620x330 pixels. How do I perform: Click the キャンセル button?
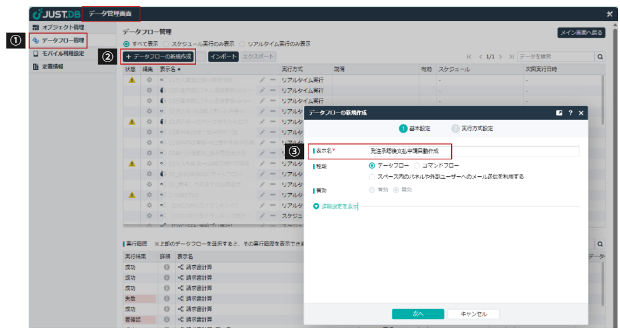click(473, 313)
